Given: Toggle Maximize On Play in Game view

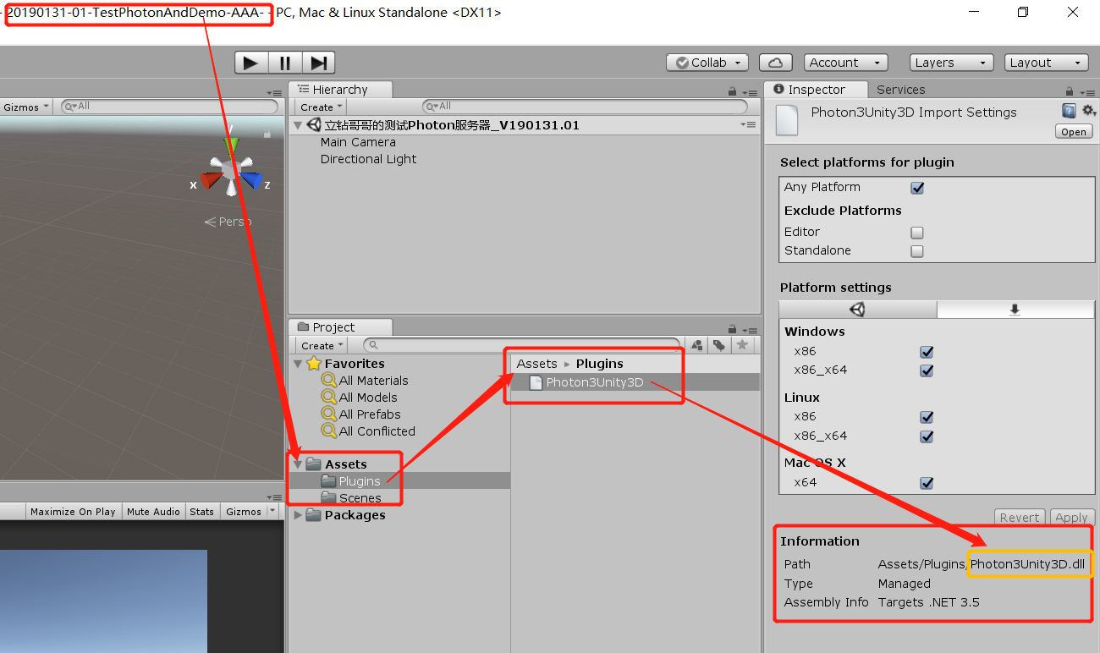Looking at the screenshot, I should click(73, 512).
